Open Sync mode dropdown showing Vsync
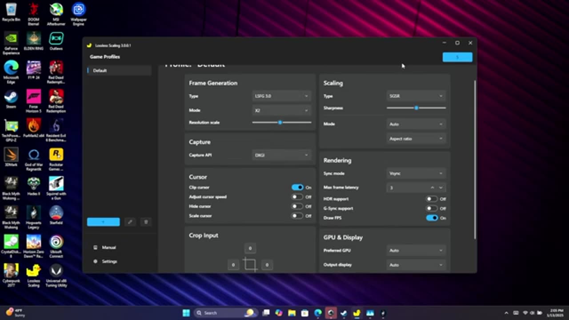The height and width of the screenshot is (320, 569). [416, 173]
